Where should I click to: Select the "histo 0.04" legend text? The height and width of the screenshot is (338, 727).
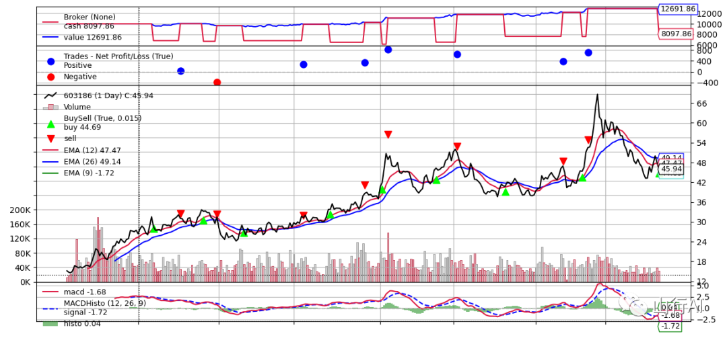pyautogui.click(x=82, y=324)
